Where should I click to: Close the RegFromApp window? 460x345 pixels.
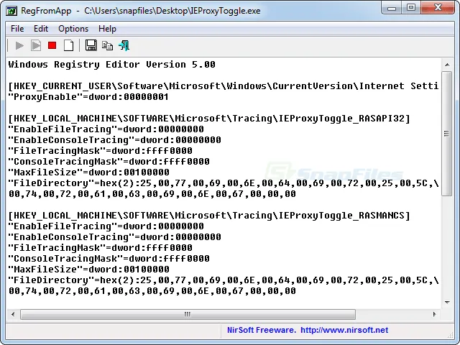pos(438,8)
